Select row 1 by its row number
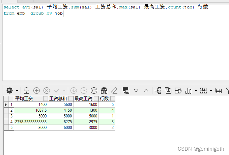229x155 pixels. (11, 105)
